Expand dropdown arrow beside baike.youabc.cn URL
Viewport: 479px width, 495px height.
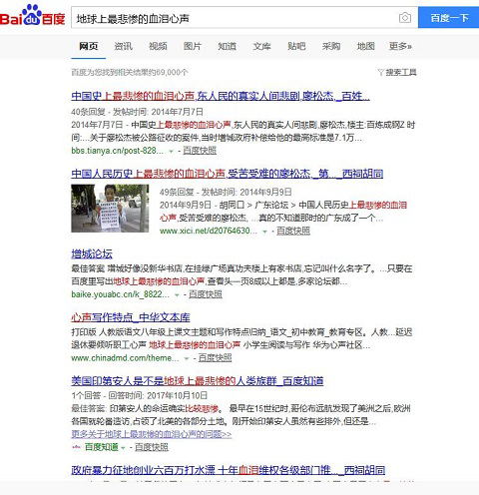click(177, 294)
